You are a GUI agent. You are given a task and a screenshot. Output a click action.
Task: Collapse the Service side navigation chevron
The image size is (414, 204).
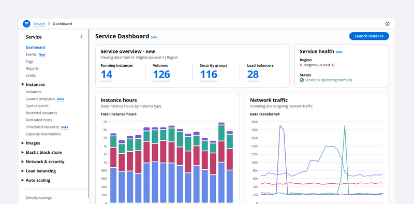[x=81, y=37]
